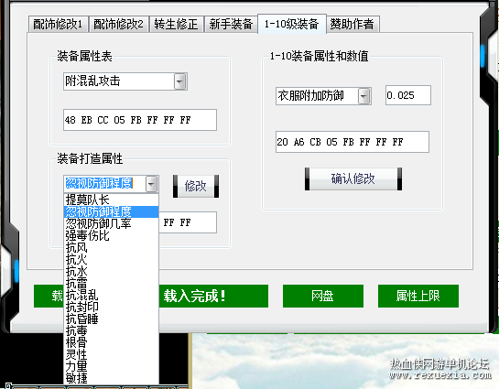Click the hex field starting with 48 EB

pyautogui.click(x=140, y=120)
